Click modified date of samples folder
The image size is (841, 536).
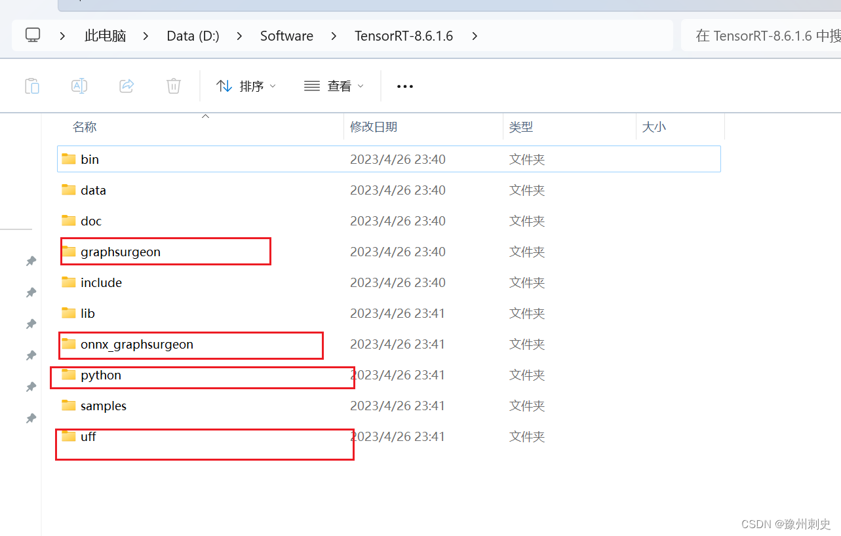coord(398,406)
